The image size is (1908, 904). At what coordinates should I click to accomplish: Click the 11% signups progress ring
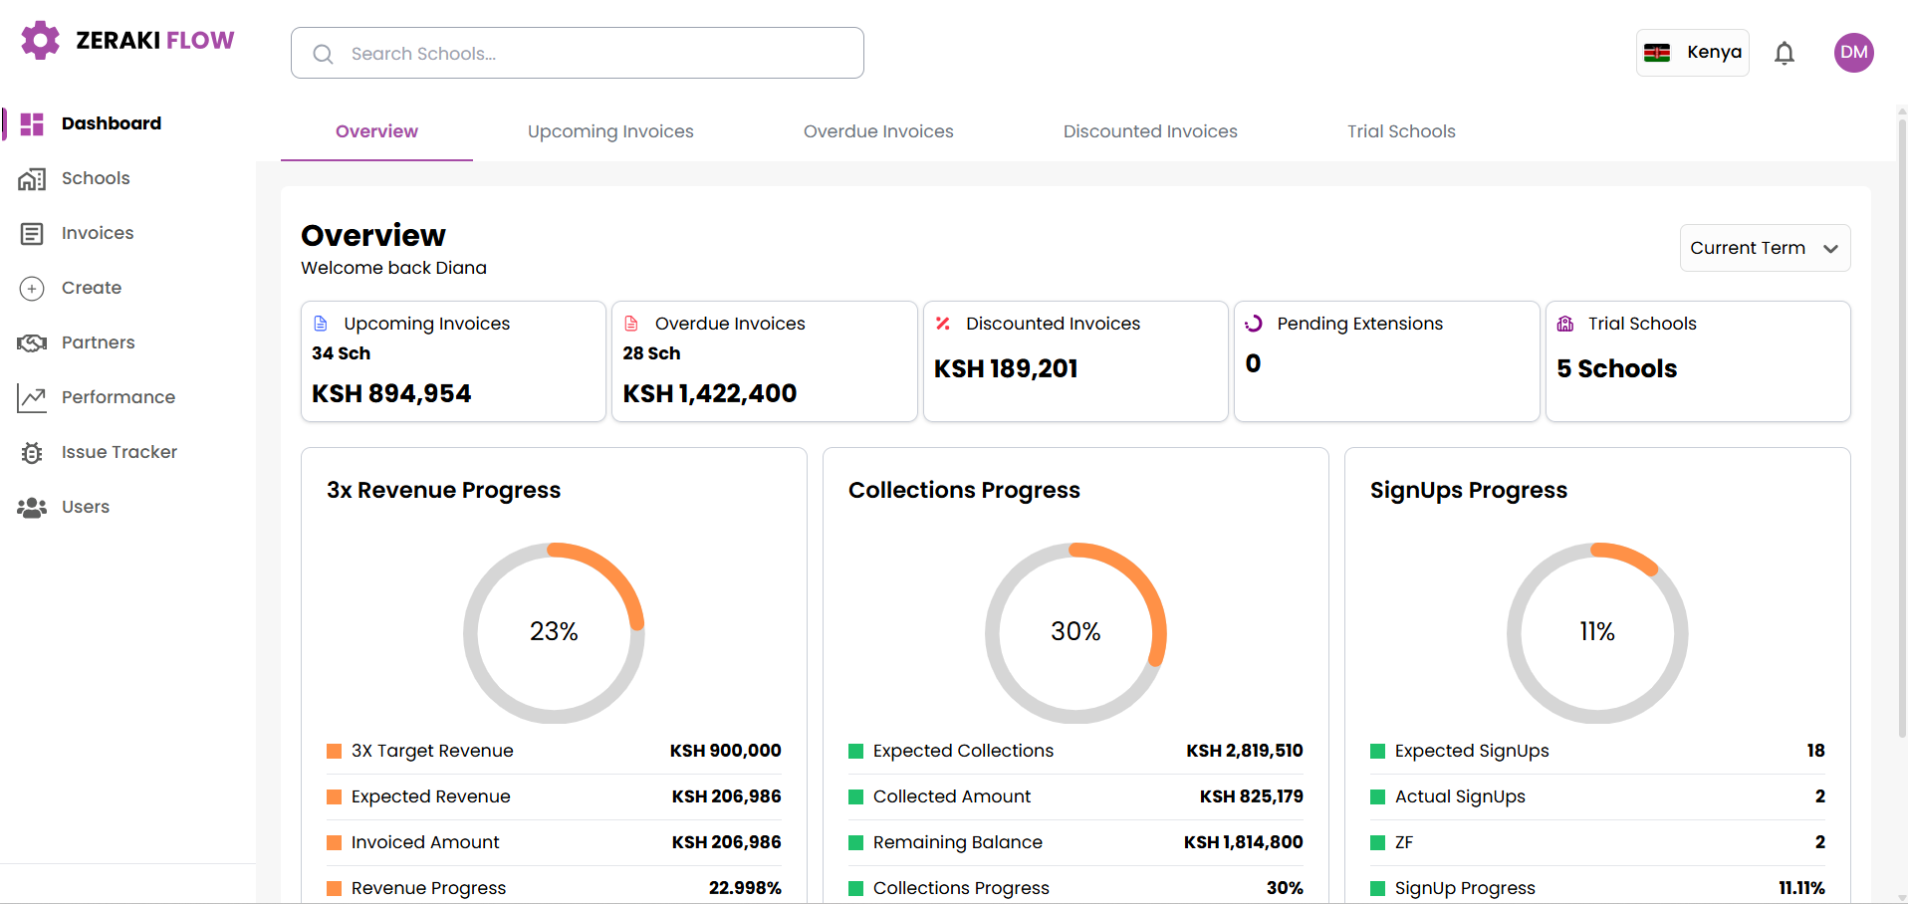pos(1597,632)
